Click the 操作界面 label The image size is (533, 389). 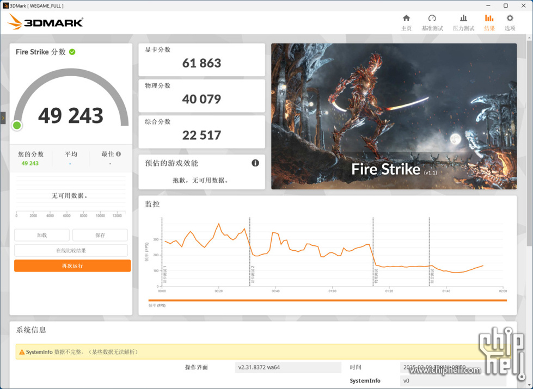pyautogui.click(x=197, y=367)
